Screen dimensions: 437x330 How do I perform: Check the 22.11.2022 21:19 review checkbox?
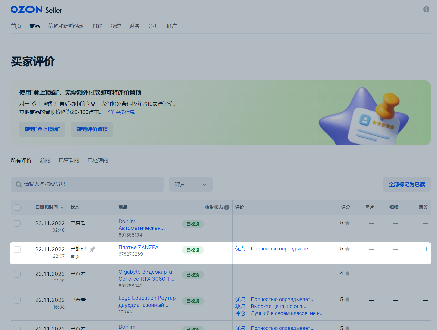point(17,274)
